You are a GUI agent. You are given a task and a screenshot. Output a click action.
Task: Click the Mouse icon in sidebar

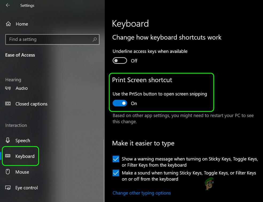point(8,172)
